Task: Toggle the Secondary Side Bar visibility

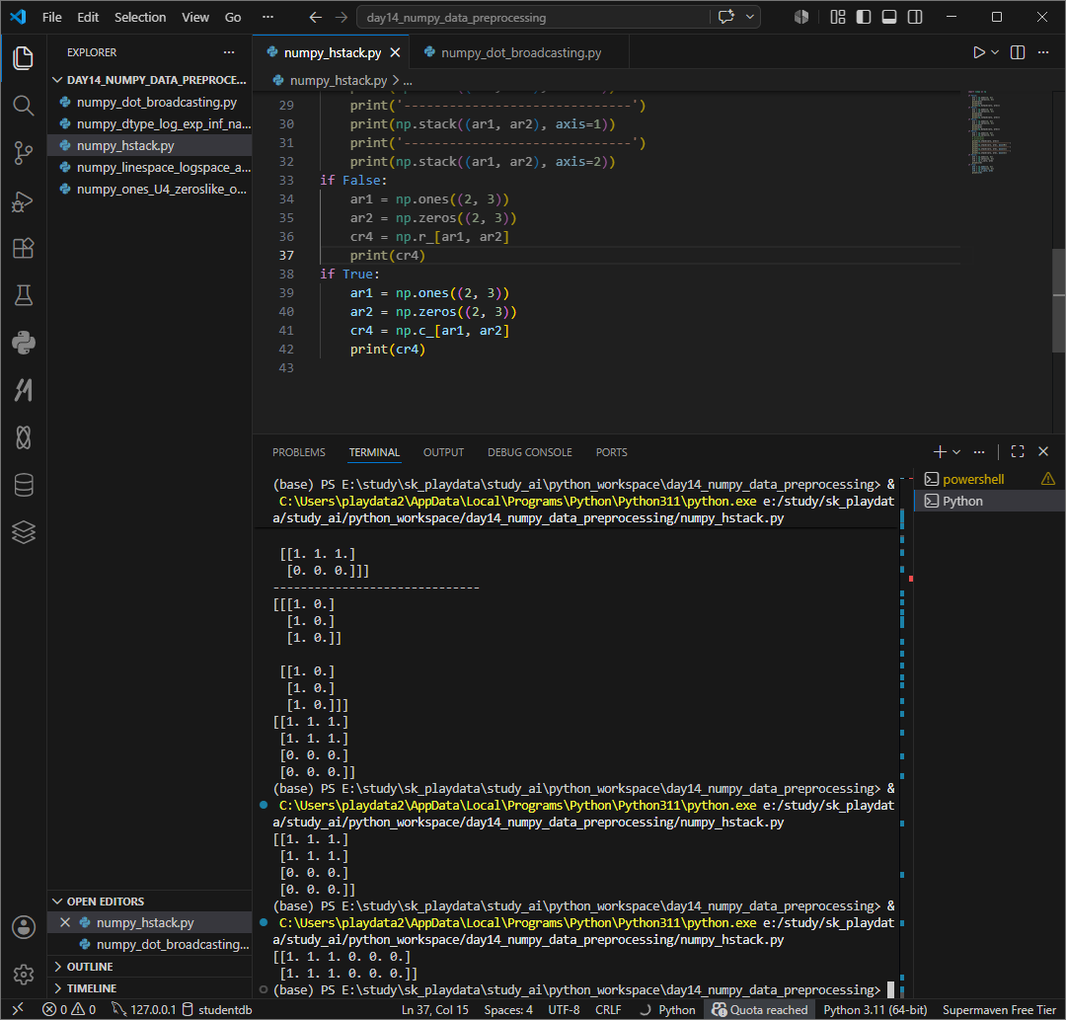Action: tap(915, 17)
